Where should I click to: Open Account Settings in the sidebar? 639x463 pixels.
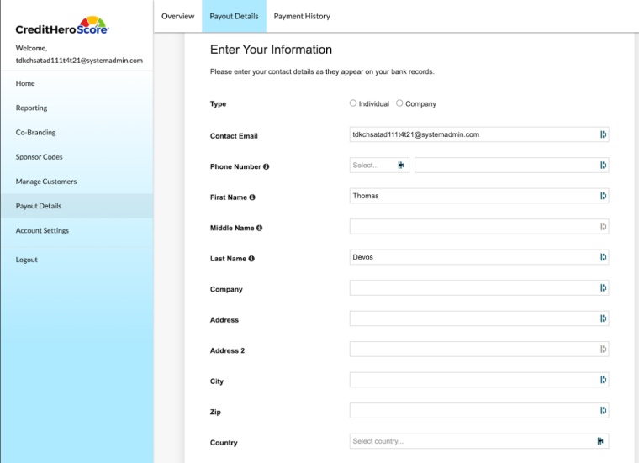pos(42,230)
